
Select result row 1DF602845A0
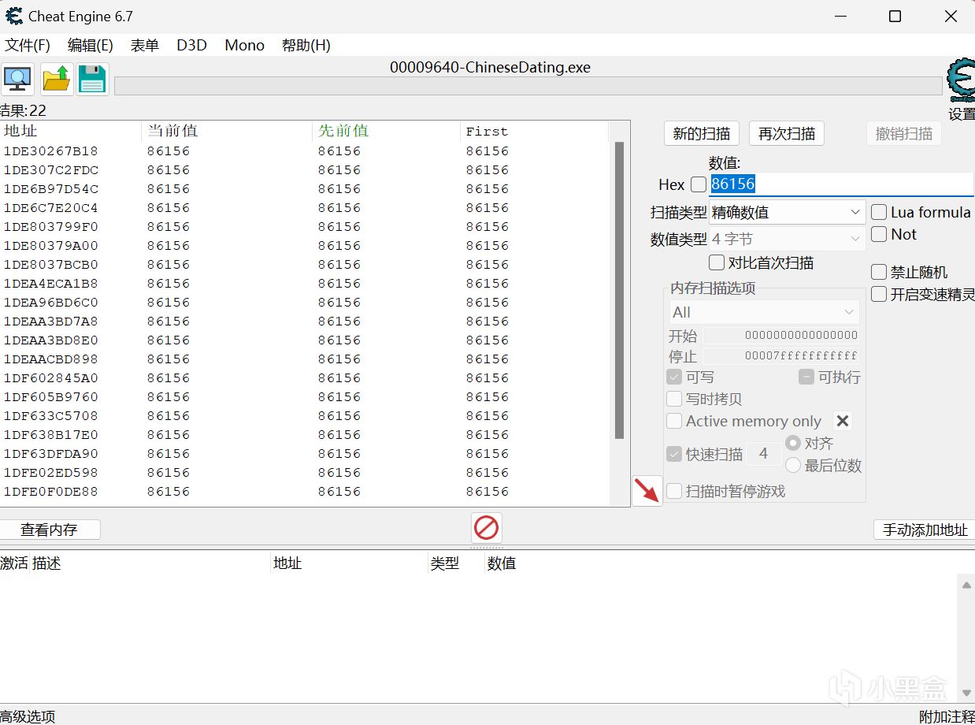click(x=305, y=377)
